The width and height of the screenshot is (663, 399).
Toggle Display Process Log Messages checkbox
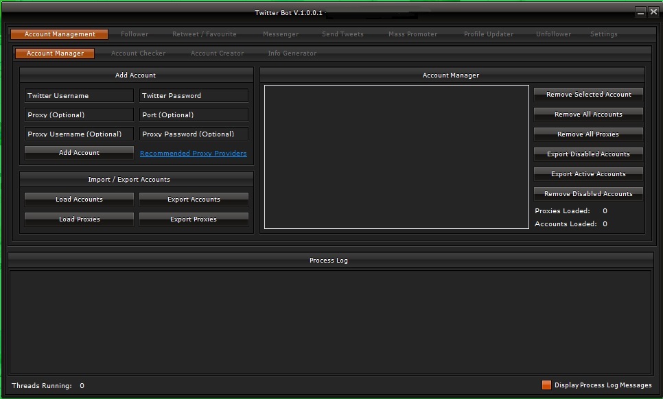546,385
